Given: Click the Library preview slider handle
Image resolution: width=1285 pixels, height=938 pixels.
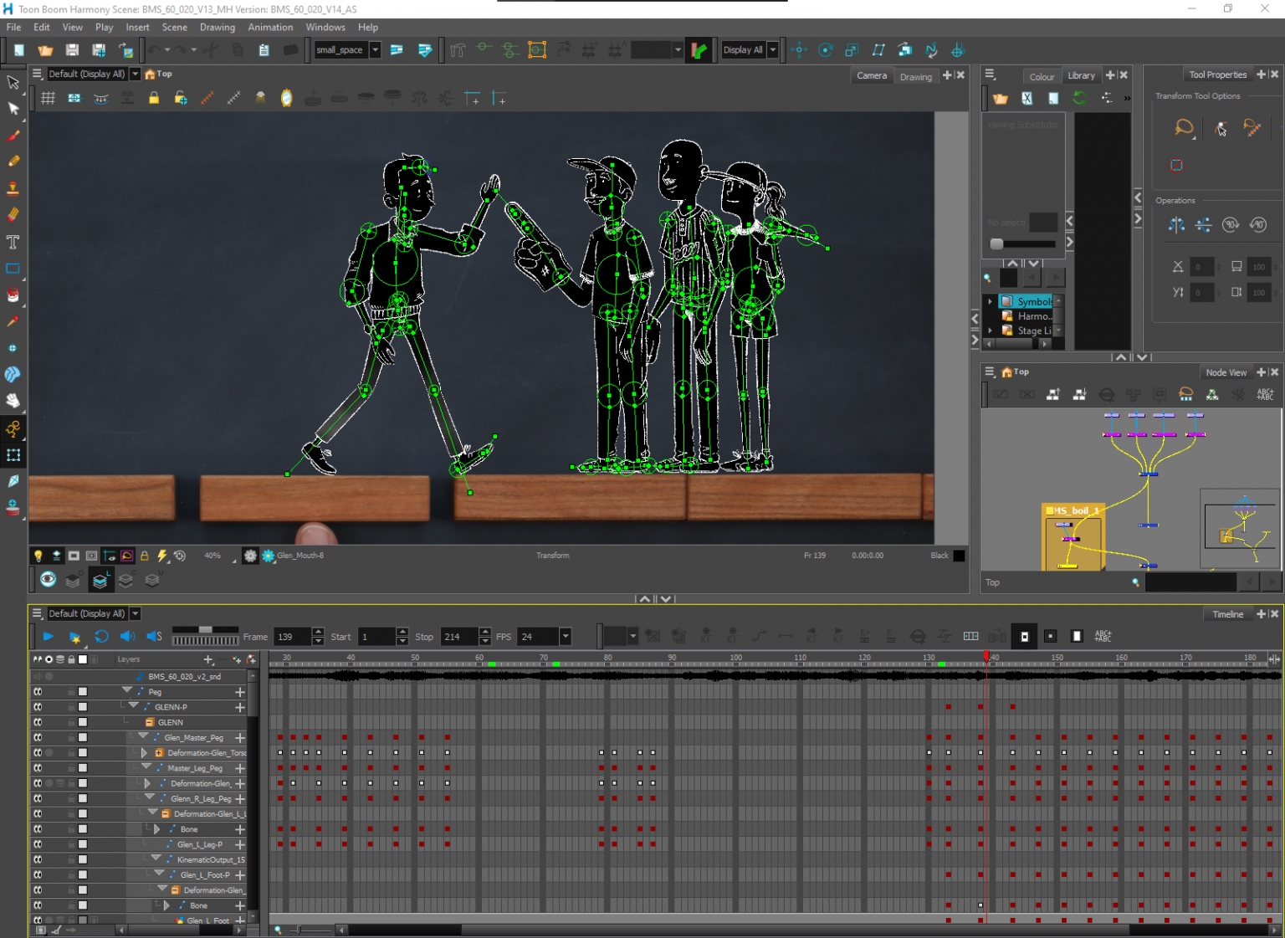Looking at the screenshot, I should coord(996,244).
